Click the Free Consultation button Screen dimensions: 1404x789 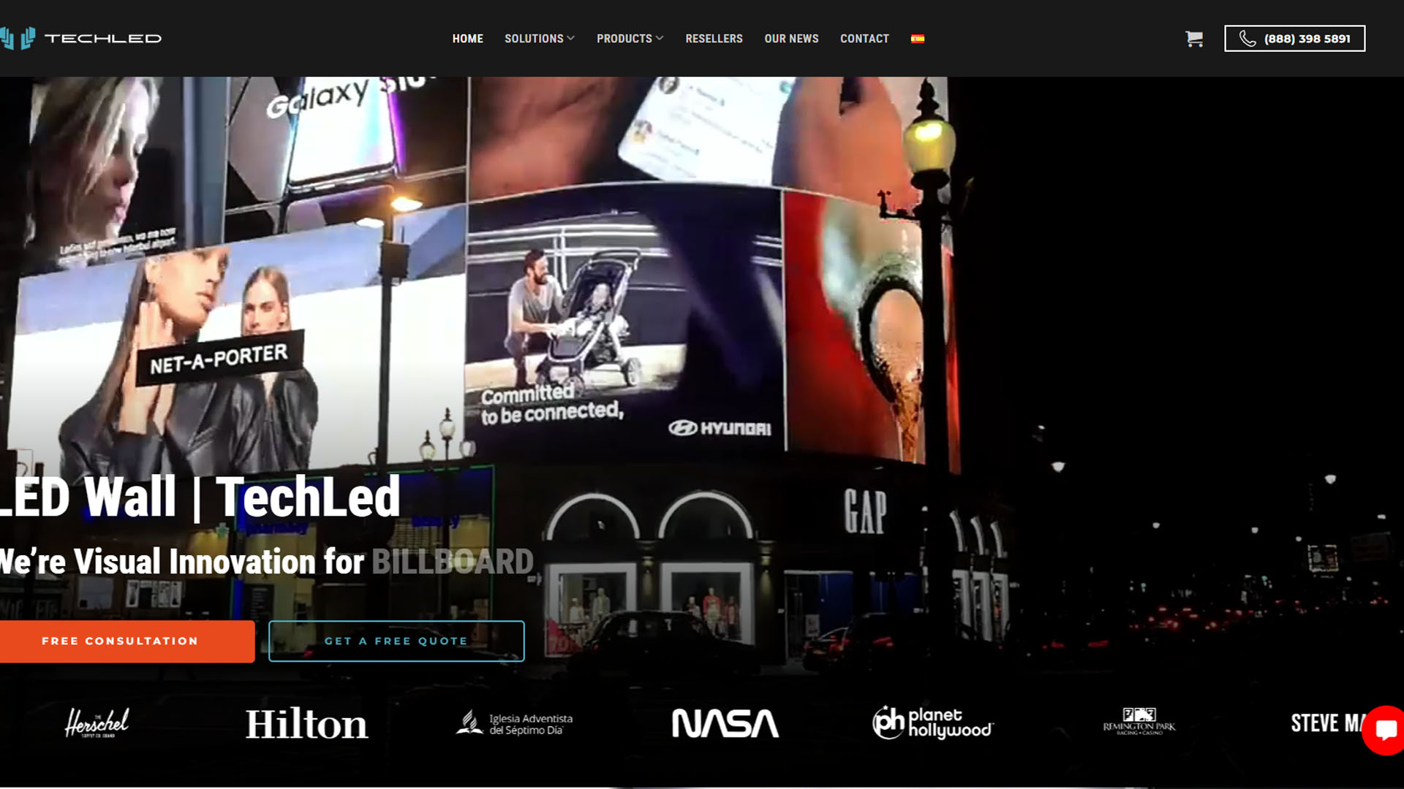[127, 641]
